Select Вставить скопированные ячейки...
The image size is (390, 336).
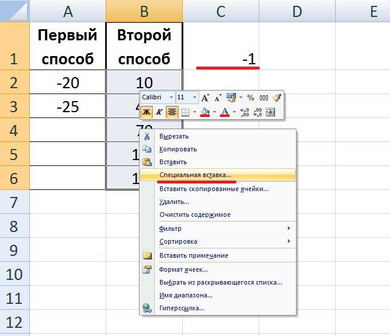(x=218, y=189)
